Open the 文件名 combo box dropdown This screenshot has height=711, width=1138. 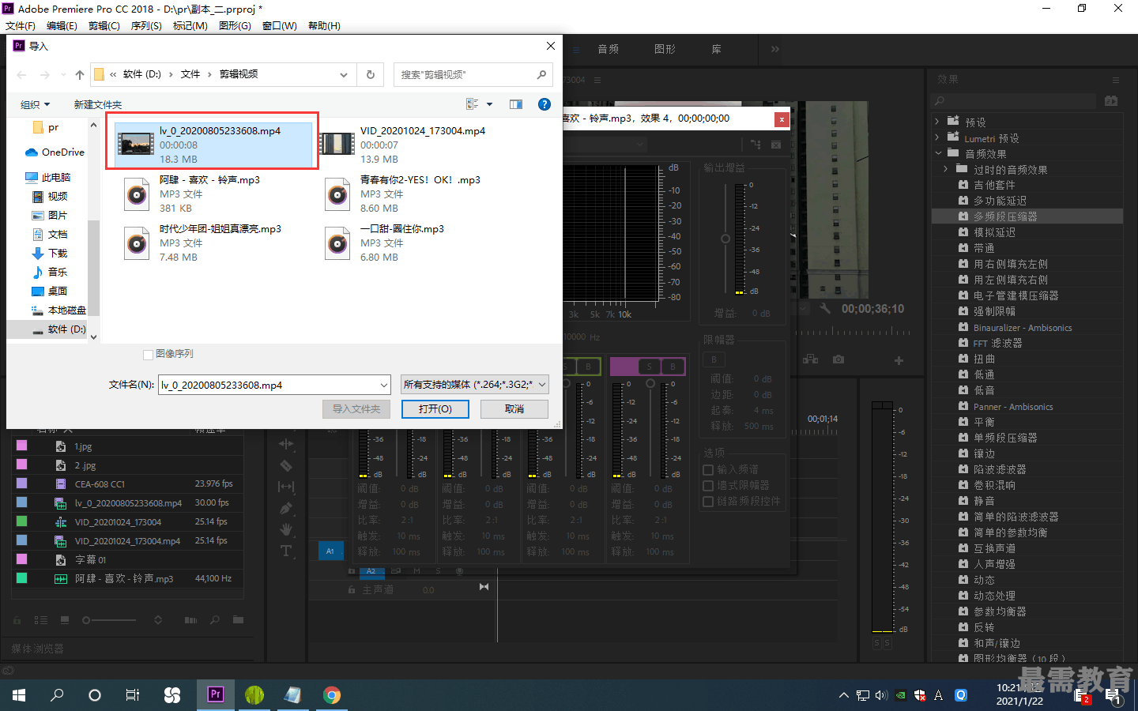point(384,385)
